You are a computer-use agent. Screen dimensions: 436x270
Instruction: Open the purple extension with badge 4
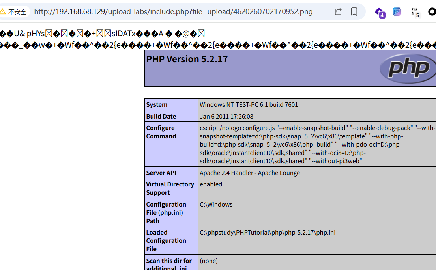tap(380, 13)
